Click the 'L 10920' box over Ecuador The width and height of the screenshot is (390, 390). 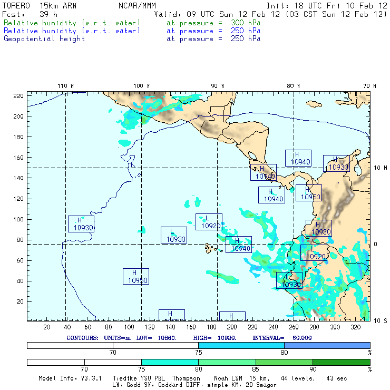point(314,252)
